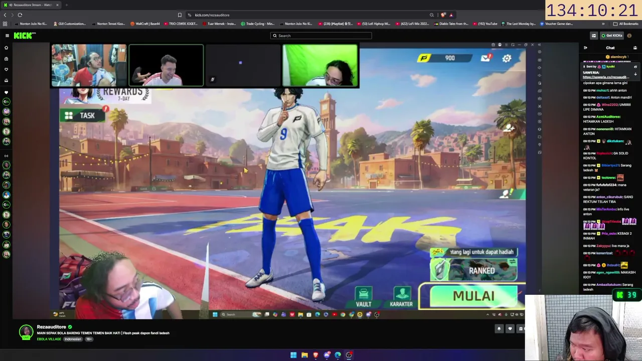Screen dimensions: 642x361
Task: Open the TRIO CEWEK JOGET bookmark
Action: coord(180,24)
